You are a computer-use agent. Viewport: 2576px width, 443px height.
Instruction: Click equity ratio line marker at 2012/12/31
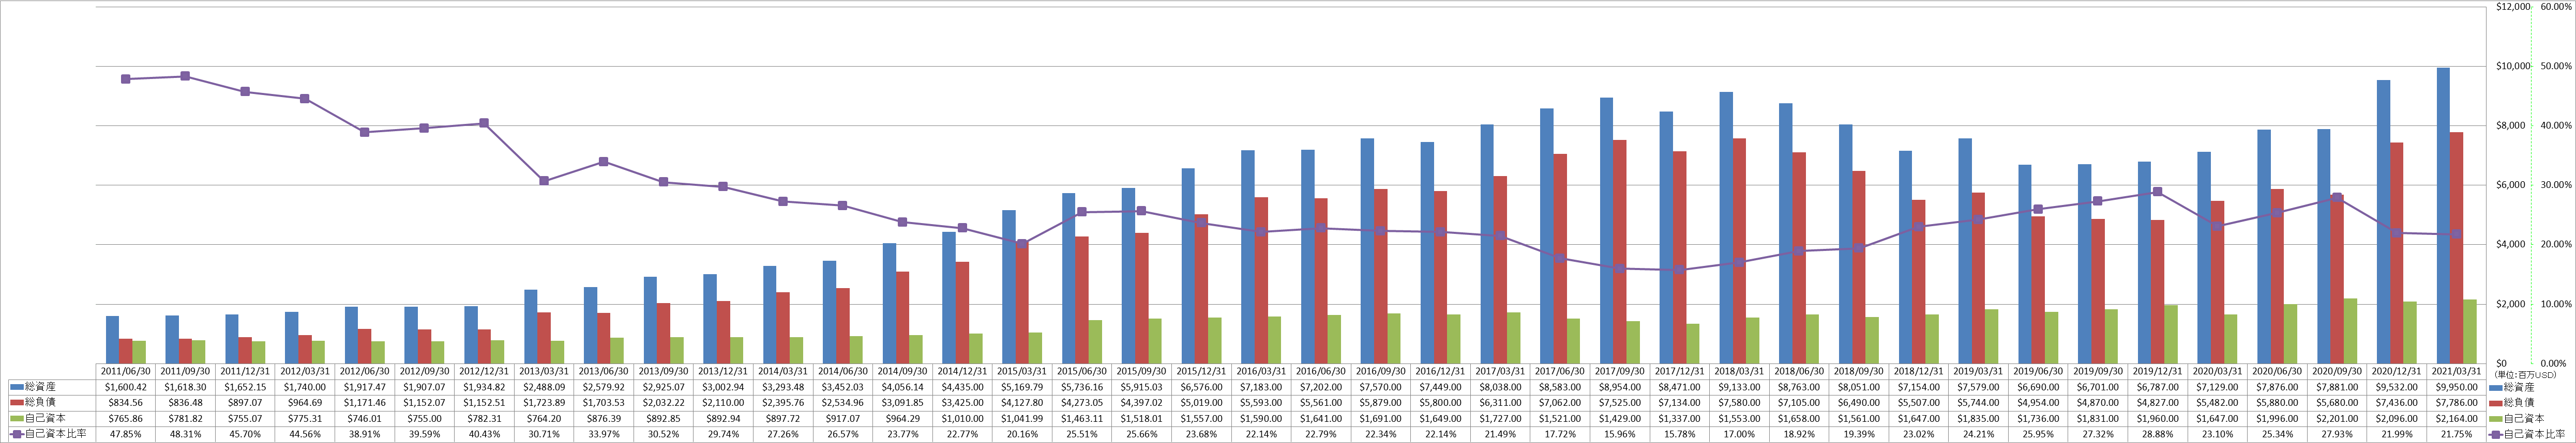pos(484,123)
